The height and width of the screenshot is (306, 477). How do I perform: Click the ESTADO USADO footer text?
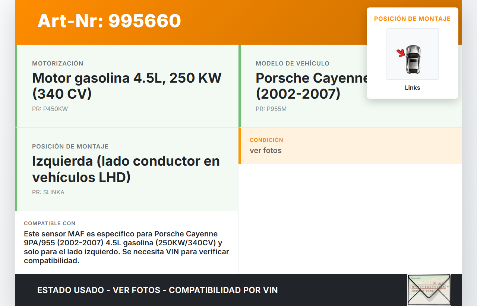158,290
